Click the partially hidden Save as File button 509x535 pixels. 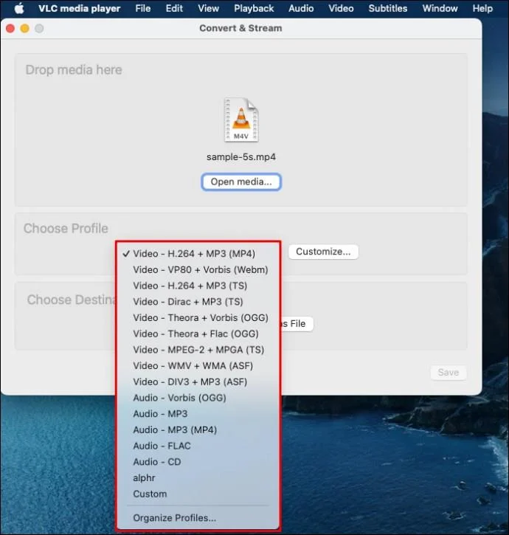click(297, 323)
